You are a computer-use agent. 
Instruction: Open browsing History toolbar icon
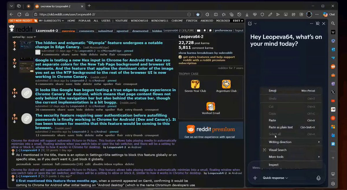click(239, 14)
